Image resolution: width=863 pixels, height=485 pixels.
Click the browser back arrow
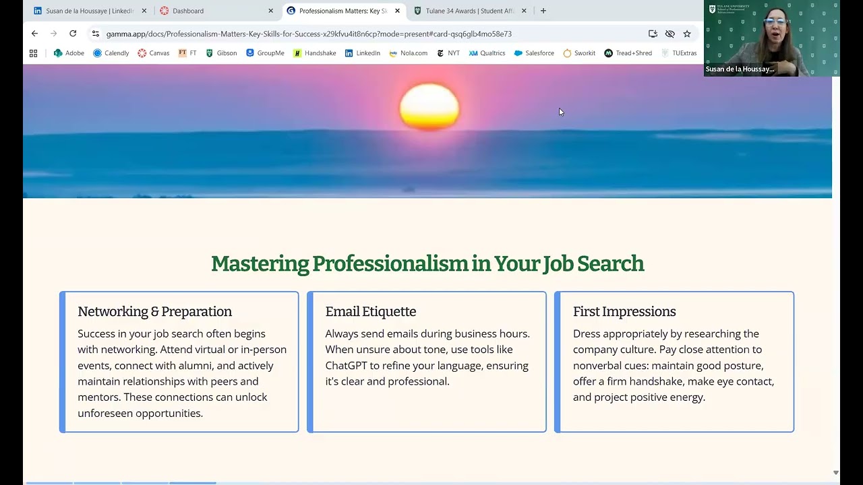[34, 34]
